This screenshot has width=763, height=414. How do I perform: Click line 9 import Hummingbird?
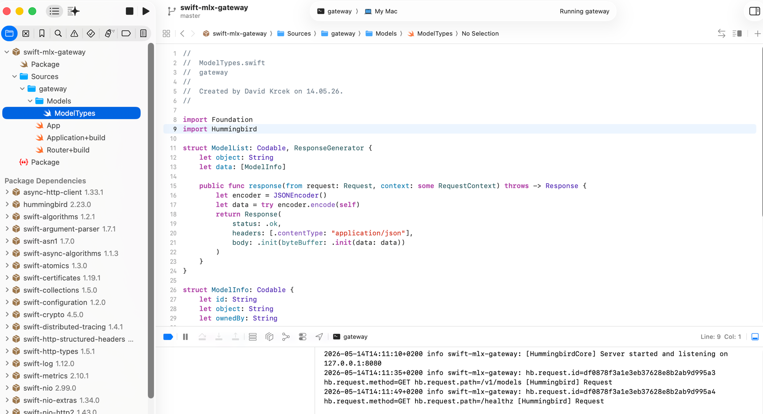point(220,129)
